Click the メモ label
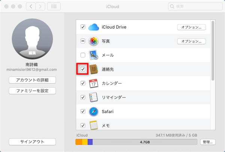The image size is (225, 152). (106, 125)
